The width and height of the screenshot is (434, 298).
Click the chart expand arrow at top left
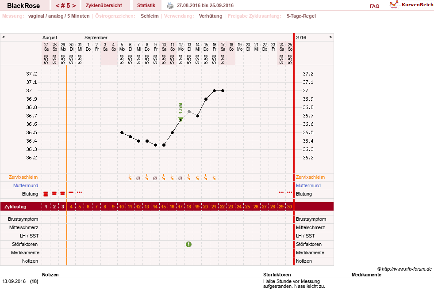tap(4, 37)
